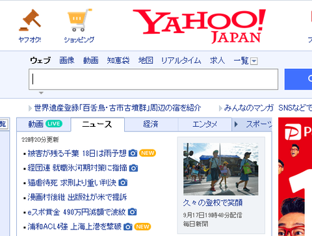Open 久々の登校で笑顔 photo caption link
The image size is (312, 236).
(213, 203)
